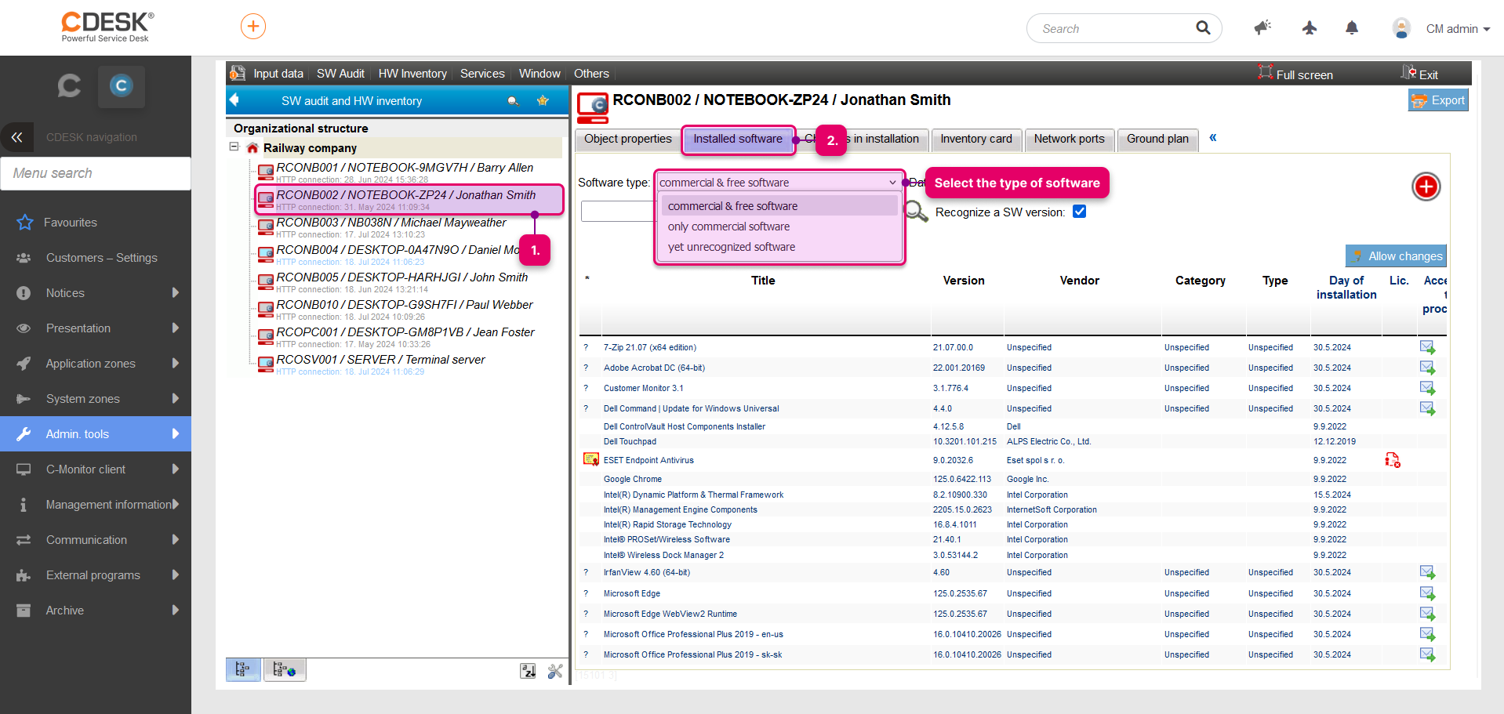This screenshot has width=1504, height=714.
Task: Open the Others menu
Action: [591, 74]
